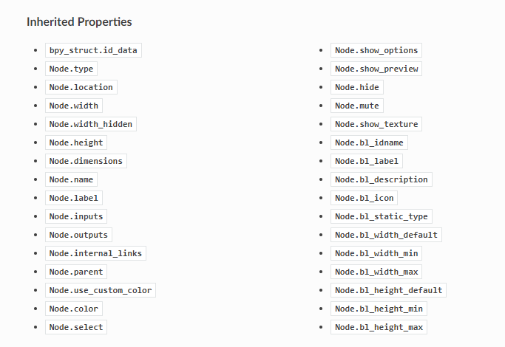This screenshot has width=505, height=347.
Task: Open the Node.bl_idname link
Action: 369,142
